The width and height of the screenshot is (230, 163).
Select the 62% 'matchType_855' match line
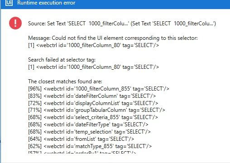(90, 146)
